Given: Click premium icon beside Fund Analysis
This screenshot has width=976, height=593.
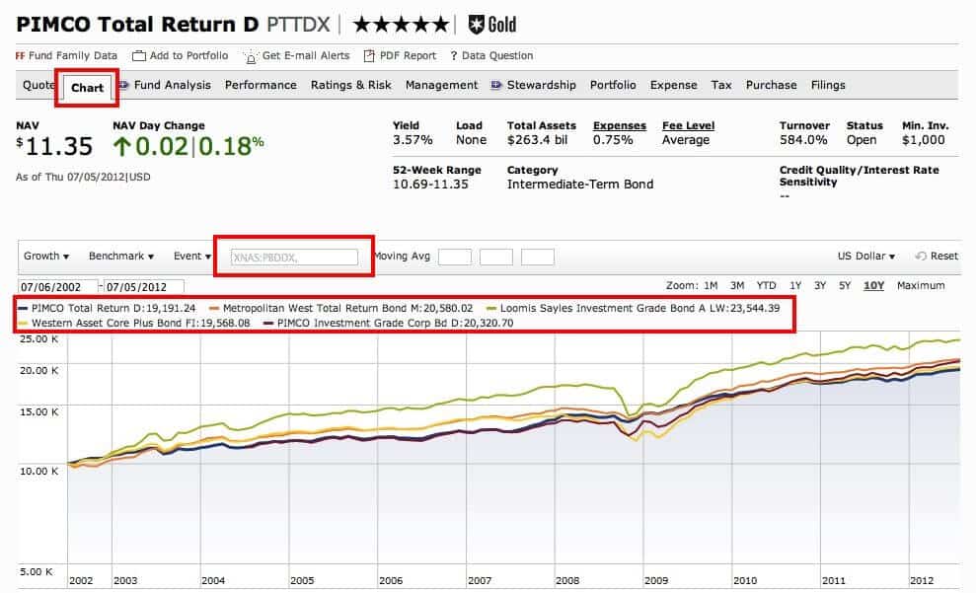Looking at the screenshot, I should click(124, 85).
